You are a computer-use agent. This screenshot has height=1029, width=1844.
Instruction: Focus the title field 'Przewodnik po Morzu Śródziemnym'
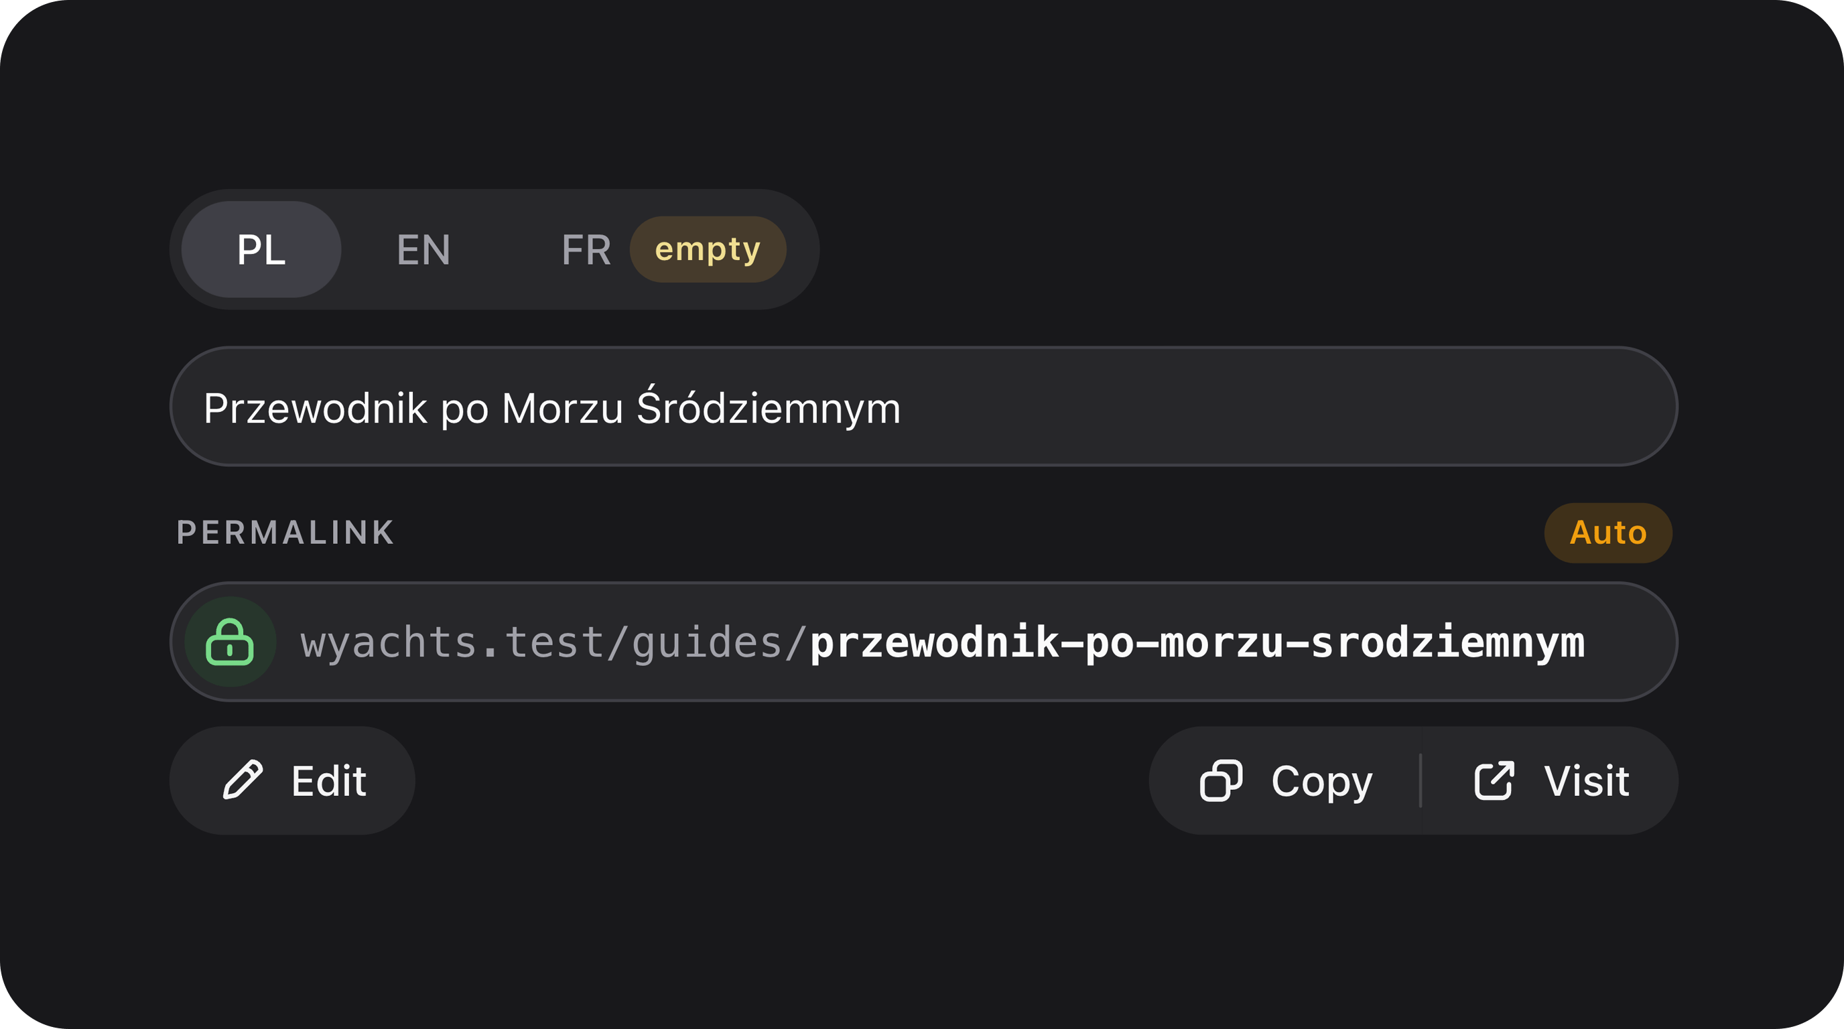pyautogui.click(x=923, y=407)
